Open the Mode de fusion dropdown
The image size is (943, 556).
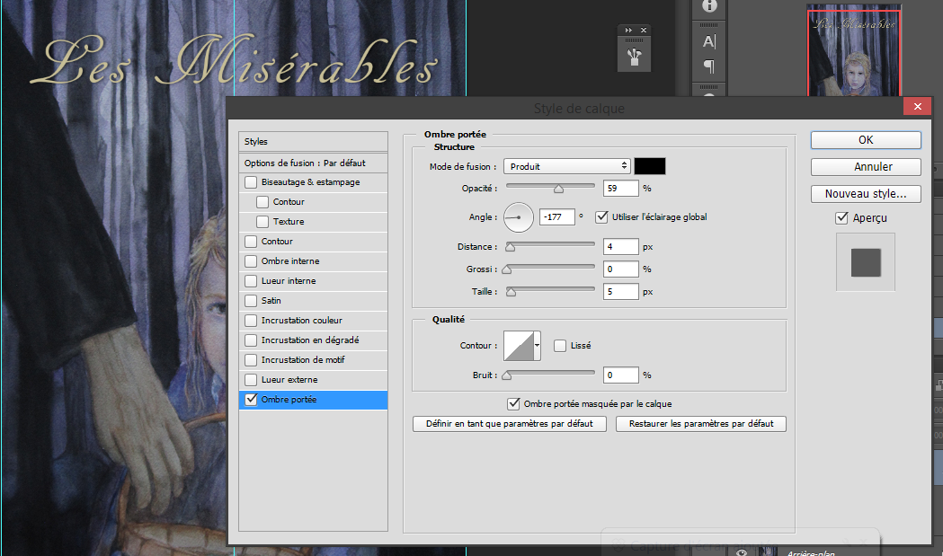[x=566, y=166]
